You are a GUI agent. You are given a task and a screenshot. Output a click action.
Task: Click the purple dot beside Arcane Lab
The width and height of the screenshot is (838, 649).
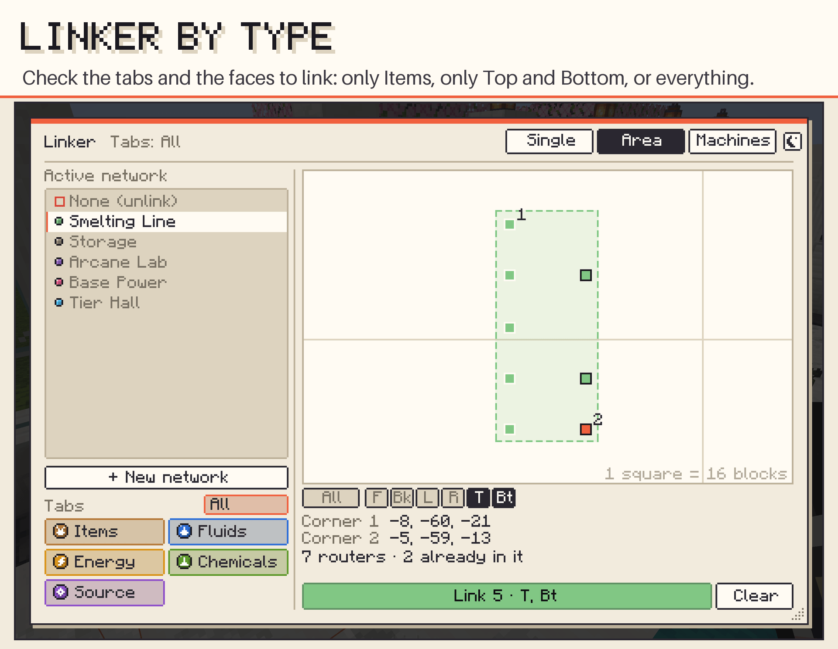click(59, 262)
